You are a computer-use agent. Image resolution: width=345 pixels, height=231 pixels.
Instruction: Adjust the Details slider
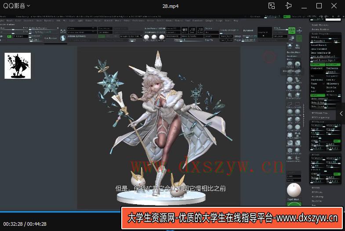click(325, 37)
